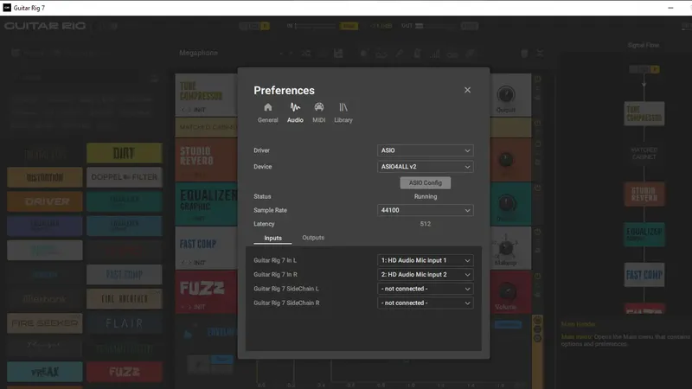Open the Library preferences tab

pyautogui.click(x=343, y=113)
